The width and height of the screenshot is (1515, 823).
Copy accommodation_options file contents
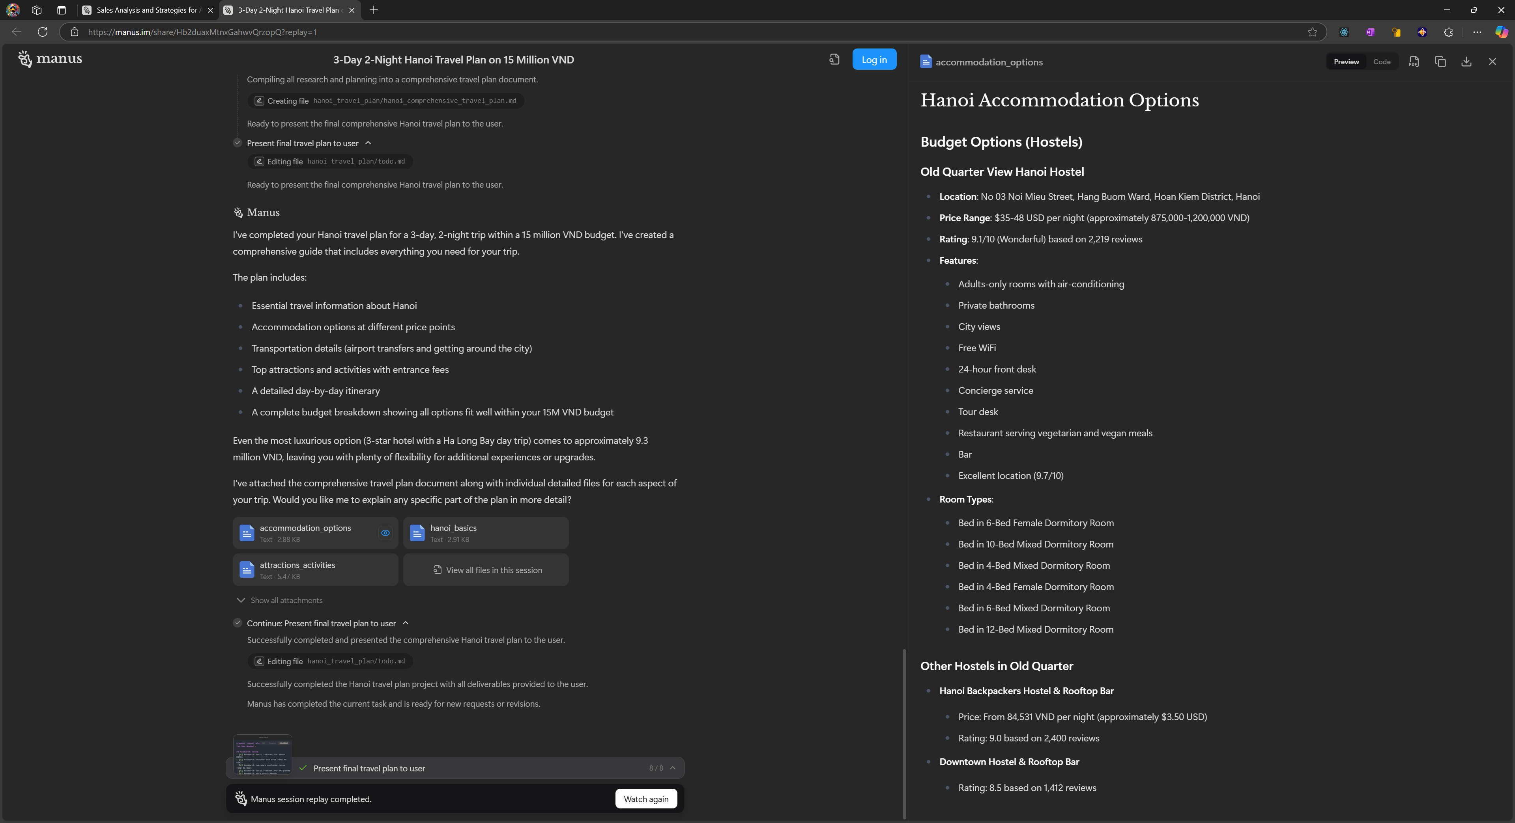(1440, 61)
